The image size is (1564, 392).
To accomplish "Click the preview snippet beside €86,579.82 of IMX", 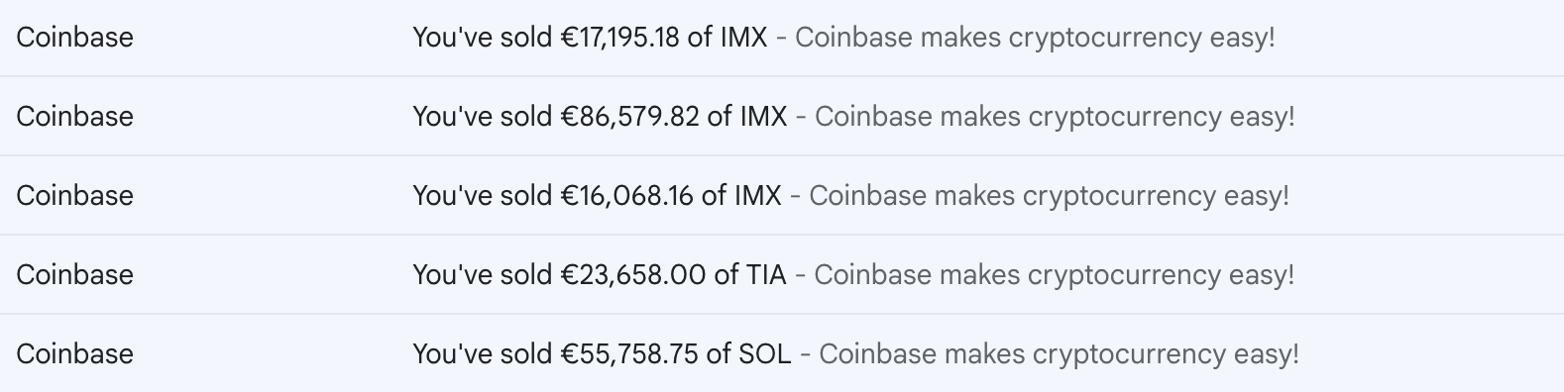I will coord(1055,117).
